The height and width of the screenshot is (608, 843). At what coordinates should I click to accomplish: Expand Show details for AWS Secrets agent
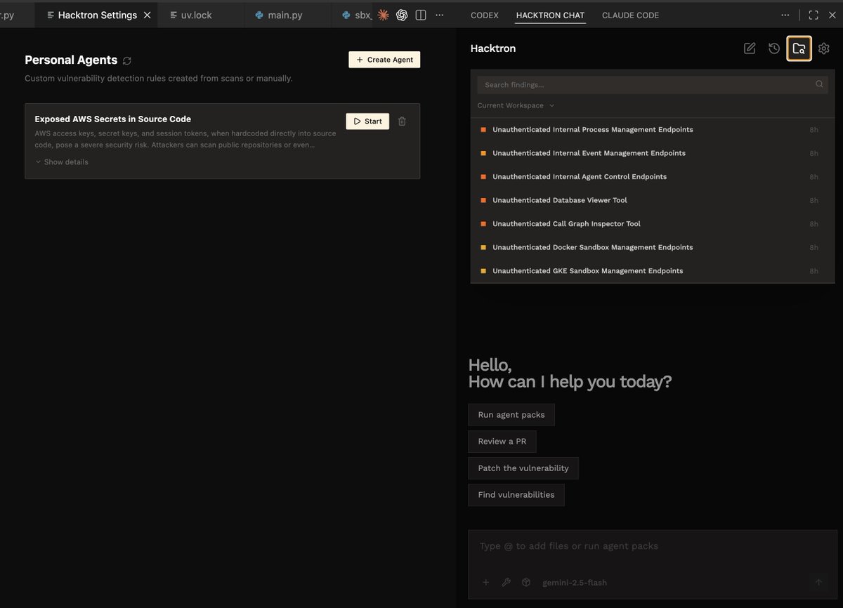(x=62, y=162)
